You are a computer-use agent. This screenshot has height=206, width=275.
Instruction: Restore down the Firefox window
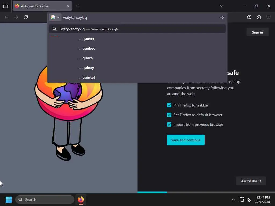coord(256,6)
